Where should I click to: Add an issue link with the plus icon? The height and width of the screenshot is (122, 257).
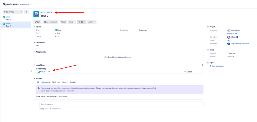point(202,65)
